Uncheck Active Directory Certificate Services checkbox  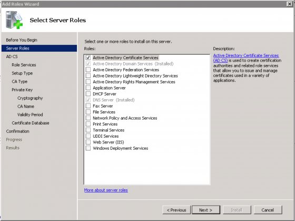click(88, 57)
